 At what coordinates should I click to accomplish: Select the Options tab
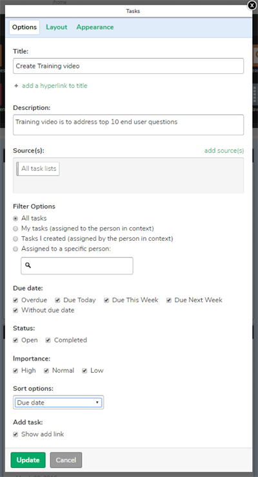pos(25,27)
